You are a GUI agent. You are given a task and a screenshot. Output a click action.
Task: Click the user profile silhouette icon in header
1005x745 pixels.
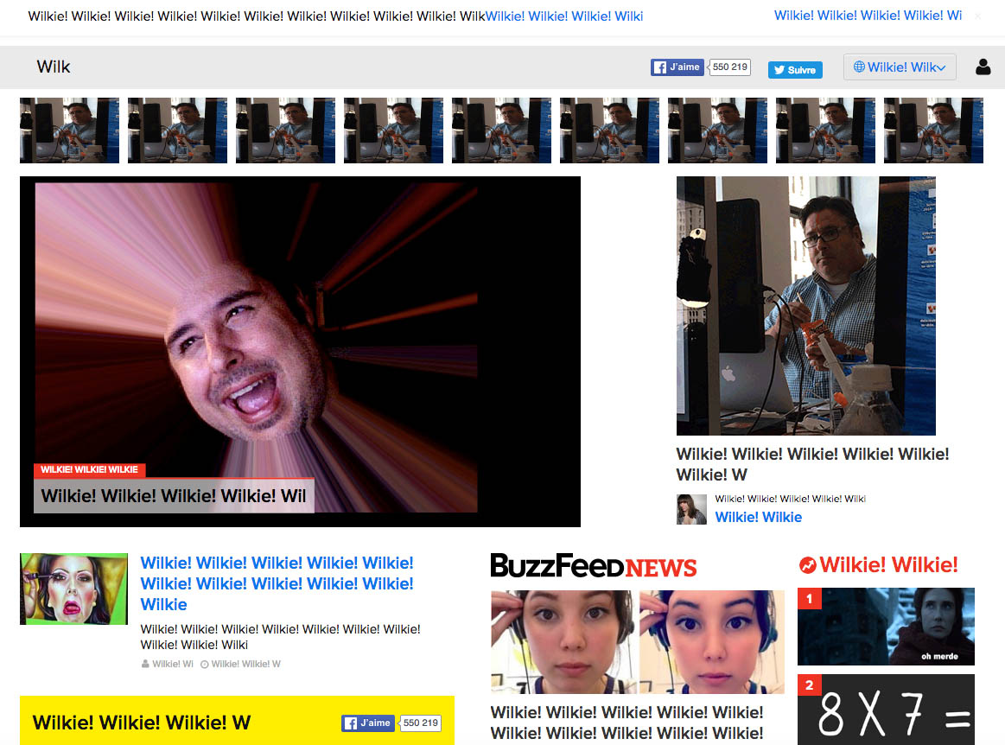(x=983, y=67)
